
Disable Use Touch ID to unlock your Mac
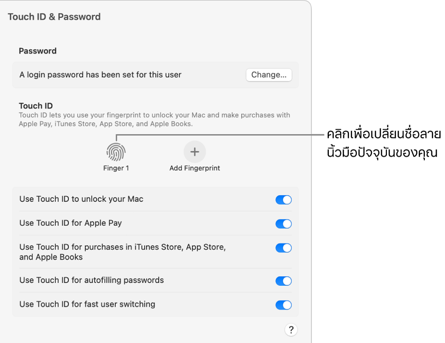(283, 200)
